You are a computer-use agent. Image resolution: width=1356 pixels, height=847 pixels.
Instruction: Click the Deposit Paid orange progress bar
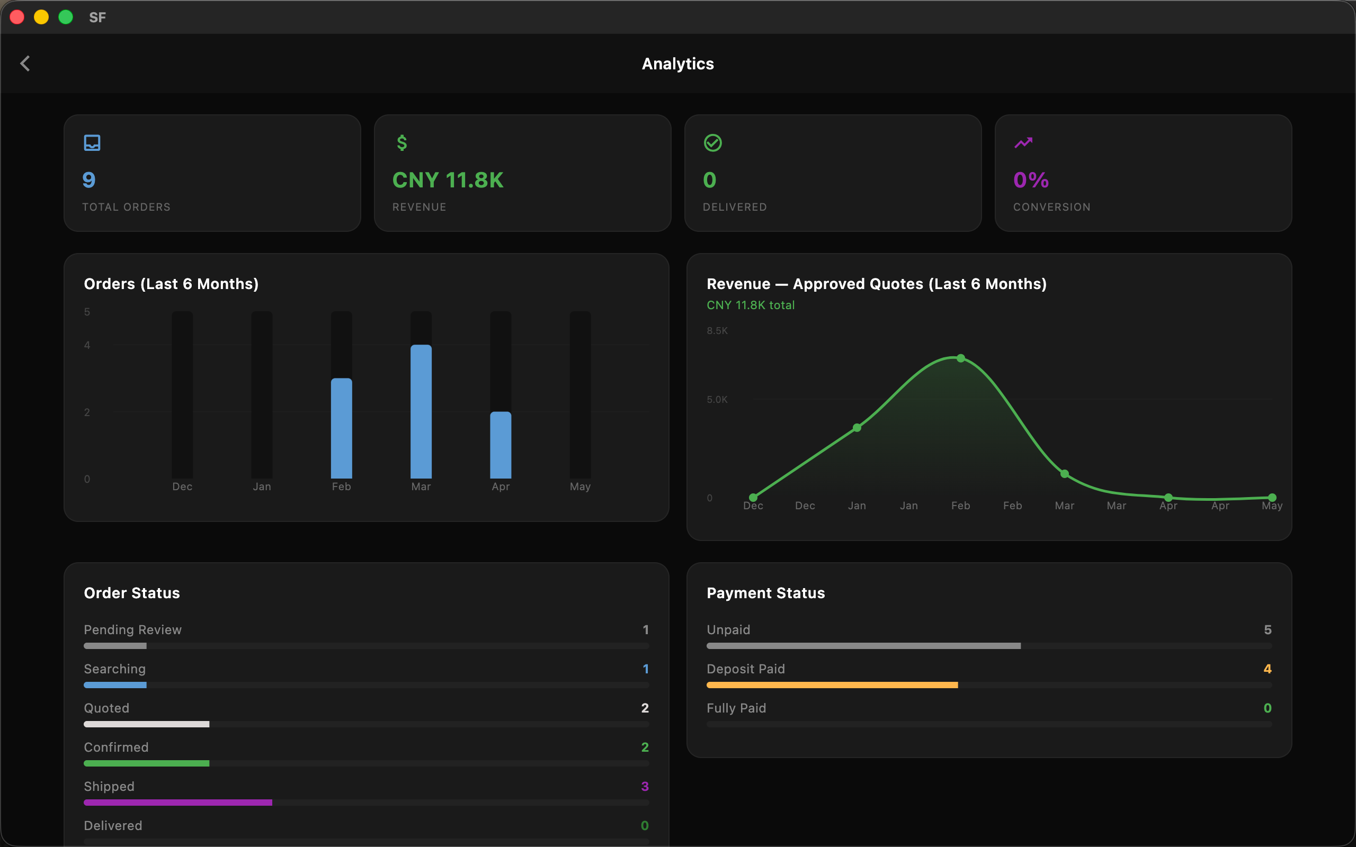pos(989,685)
